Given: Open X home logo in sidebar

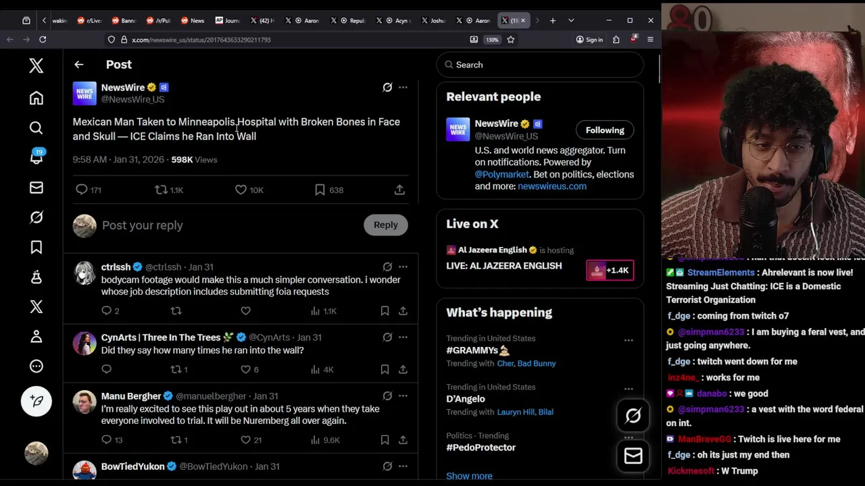Looking at the screenshot, I should [36, 65].
